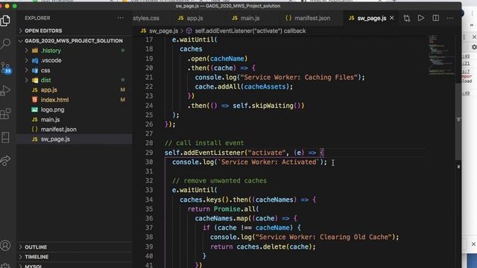Expand the css folder
477x268 pixels.
click(x=45, y=70)
